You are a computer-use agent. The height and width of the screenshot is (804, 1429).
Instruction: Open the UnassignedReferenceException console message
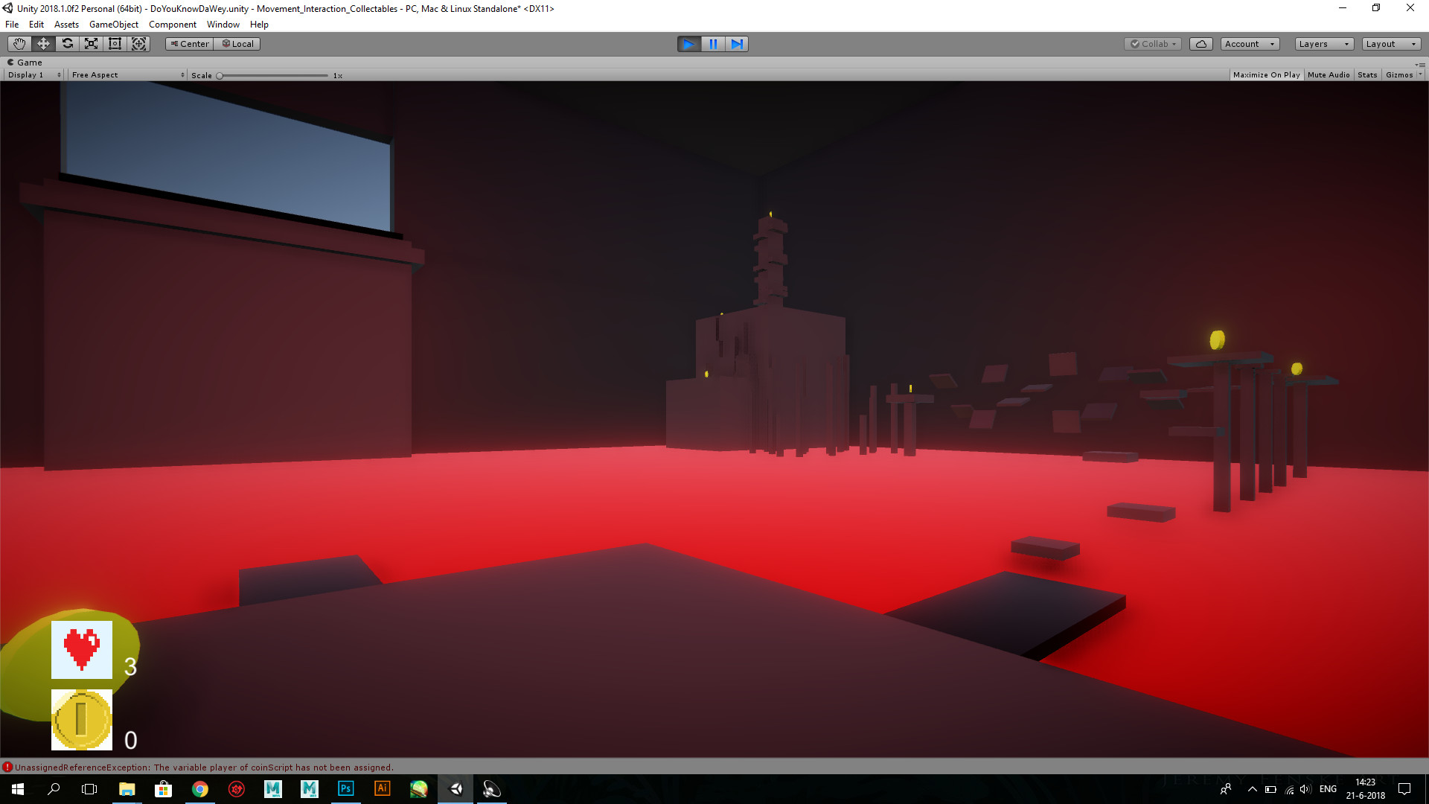[x=199, y=767]
